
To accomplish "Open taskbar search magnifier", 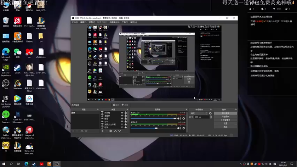I will [11, 164].
